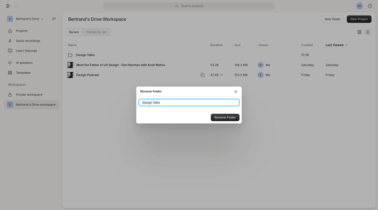Open 'Meet the Father of UX Design' project
Image resolution: width=378 pixels, height=210 pixels.
[120, 65]
